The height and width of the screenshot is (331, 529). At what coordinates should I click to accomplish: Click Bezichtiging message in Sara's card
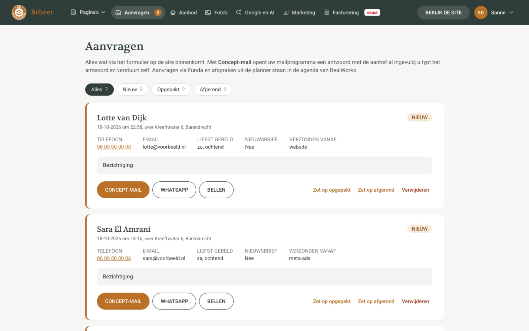[264, 277]
